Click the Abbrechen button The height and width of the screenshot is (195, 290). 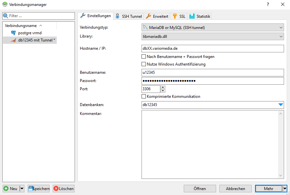(236, 188)
